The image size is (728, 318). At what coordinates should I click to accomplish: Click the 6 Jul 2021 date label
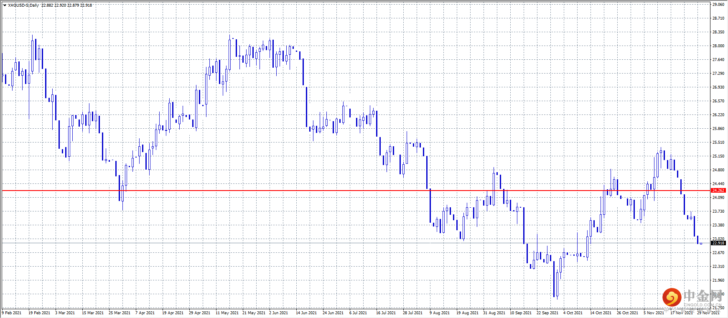tap(358, 313)
